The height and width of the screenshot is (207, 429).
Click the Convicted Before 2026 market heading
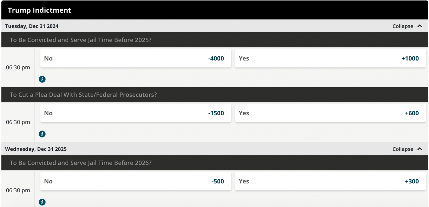80,163
